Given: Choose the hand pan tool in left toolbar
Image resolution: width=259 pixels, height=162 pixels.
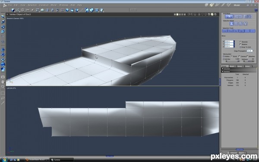Looking at the screenshot, I should (x=3, y=82).
